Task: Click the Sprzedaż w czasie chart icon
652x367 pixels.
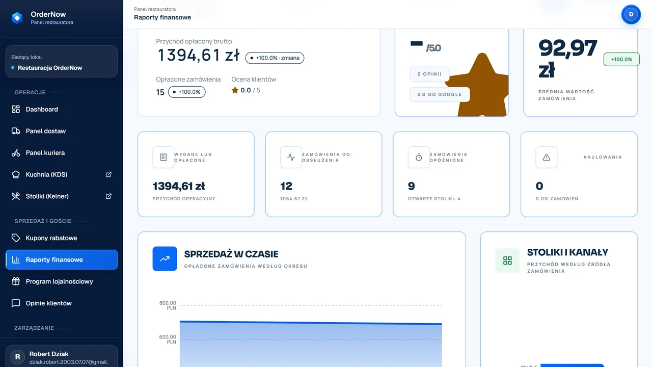Action: pyautogui.click(x=165, y=259)
